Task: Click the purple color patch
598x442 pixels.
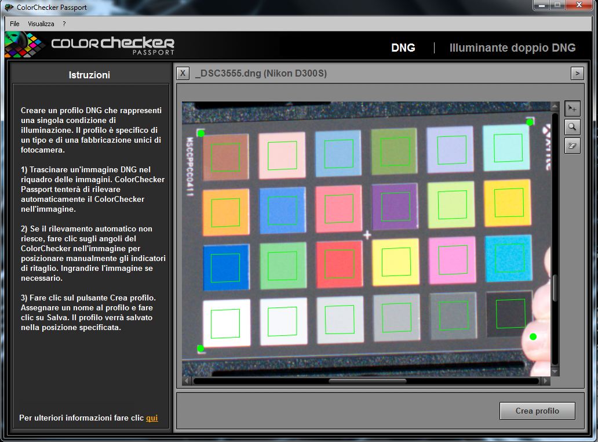Action: [x=395, y=206]
